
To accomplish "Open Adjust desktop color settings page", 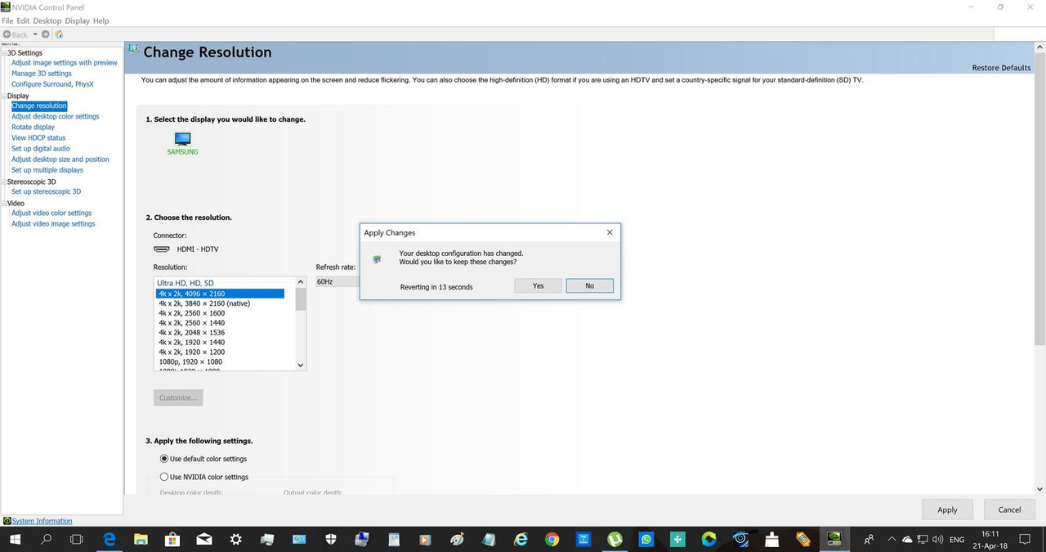I will point(56,117).
